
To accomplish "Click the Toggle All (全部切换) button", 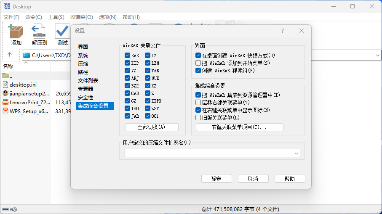I will [152, 127].
